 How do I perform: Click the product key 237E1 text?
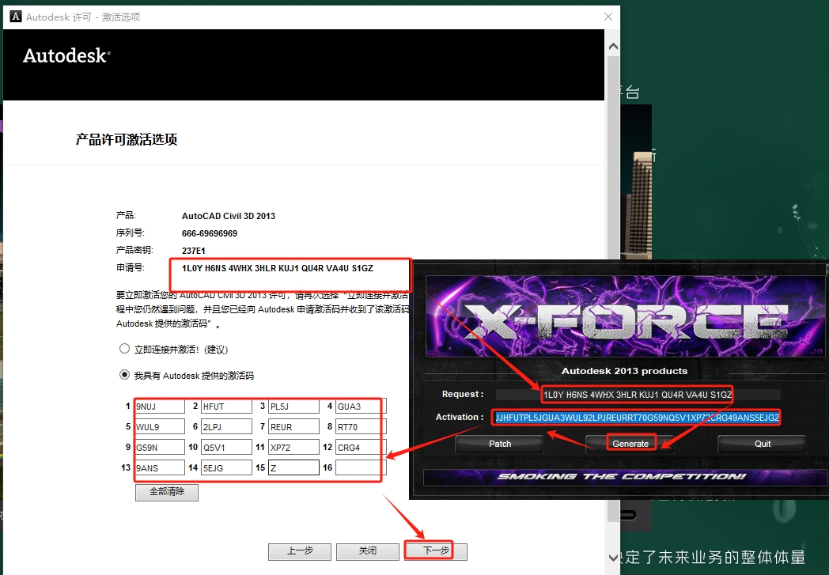[x=194, y=251]
